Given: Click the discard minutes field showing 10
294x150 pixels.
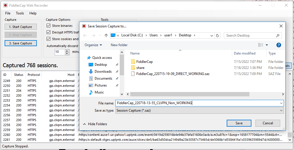Looking at the screenshot, I should tap(60, 52).
